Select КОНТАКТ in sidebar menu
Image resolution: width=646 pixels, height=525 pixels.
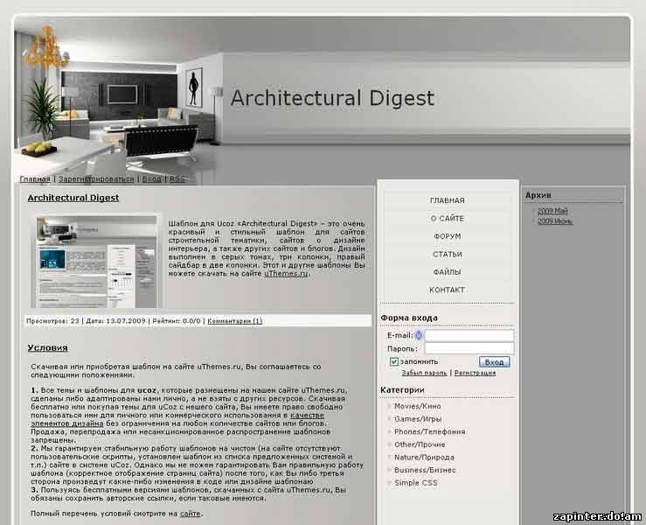[448, 290]
